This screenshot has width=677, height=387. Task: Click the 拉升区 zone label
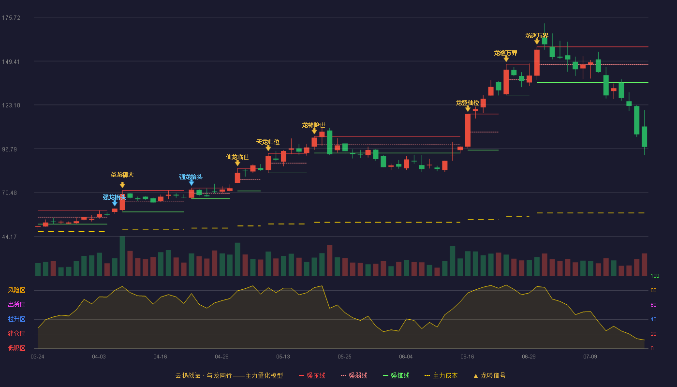point(16,319)
